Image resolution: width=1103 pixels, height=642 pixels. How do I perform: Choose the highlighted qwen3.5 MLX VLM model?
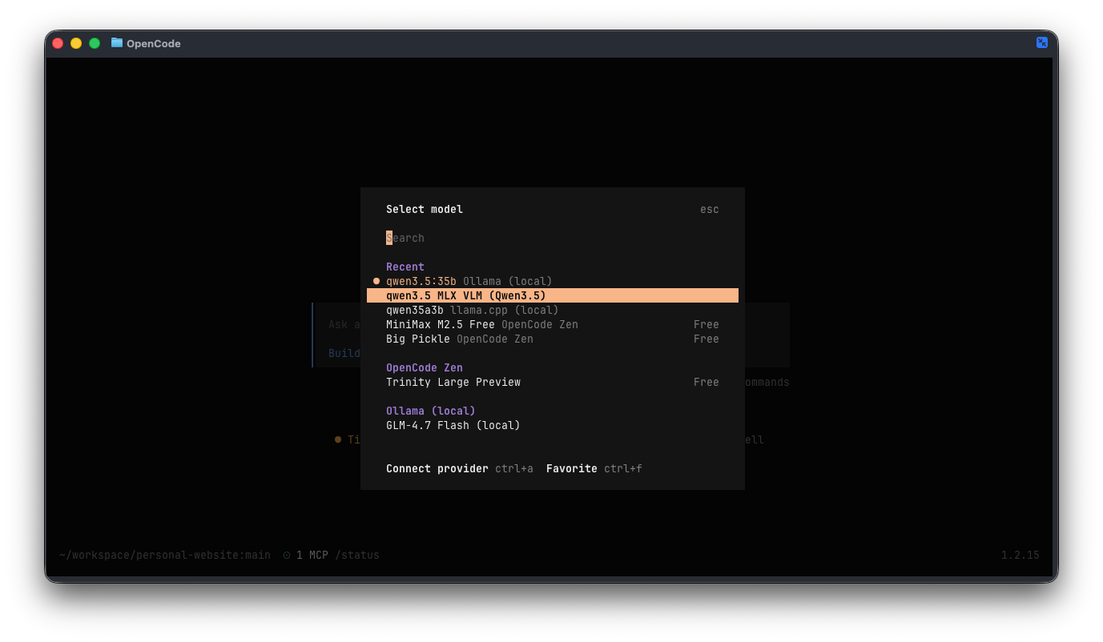[466, 295]
